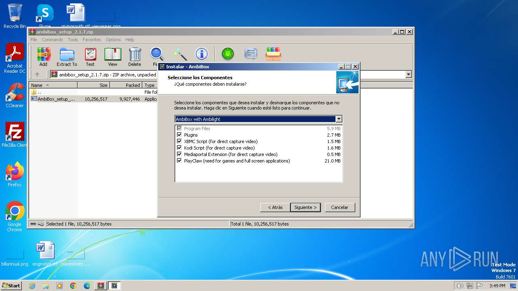
Task: Click the SFX archive boxes toolbar icon
Action: tap(273, 54)
